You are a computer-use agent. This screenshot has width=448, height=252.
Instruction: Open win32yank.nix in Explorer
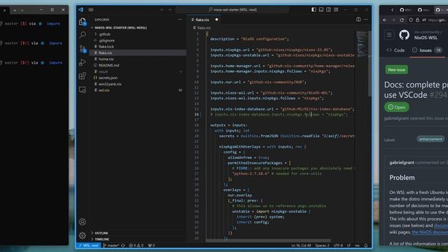(138, 84)
